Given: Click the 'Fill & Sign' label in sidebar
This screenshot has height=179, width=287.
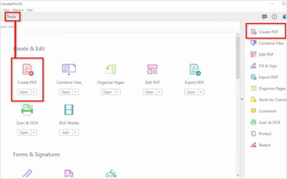Looking at the screenshot, I should click(268, 66).
